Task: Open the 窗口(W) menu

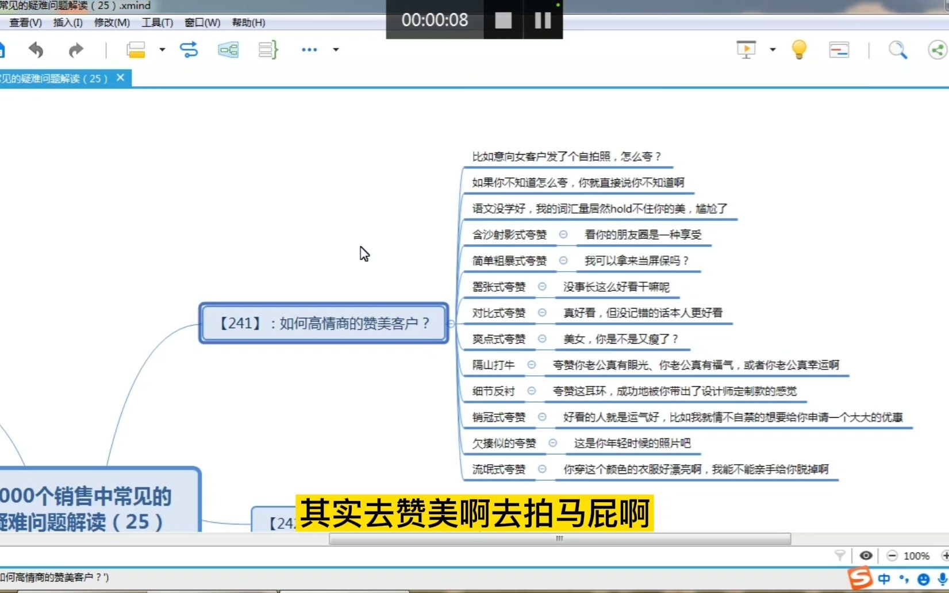Action: [202, 22]
